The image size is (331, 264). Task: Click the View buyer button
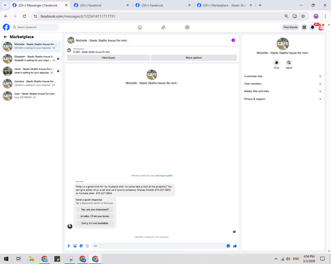[x=109, y=57]
